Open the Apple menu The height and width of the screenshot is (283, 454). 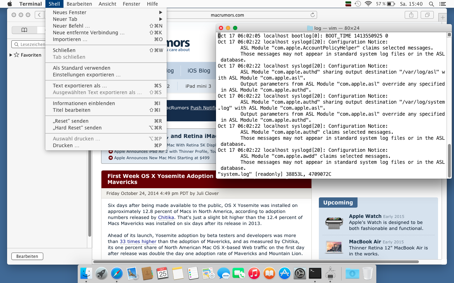click(x=10, y=4)
